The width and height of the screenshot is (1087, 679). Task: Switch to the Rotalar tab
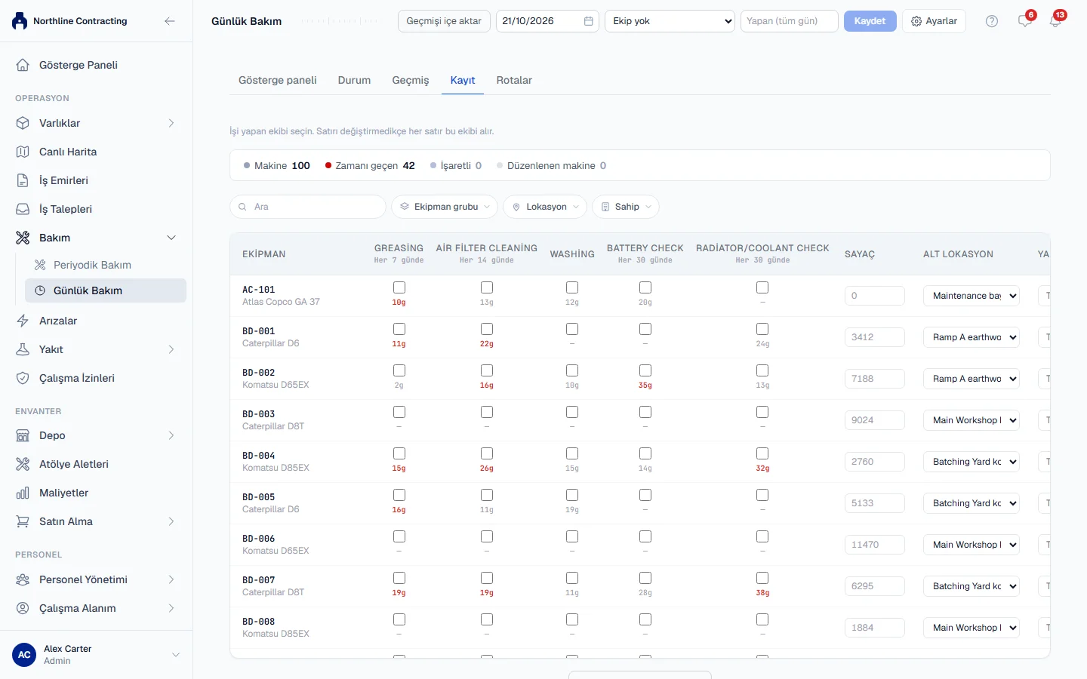(x=514, y=80)
